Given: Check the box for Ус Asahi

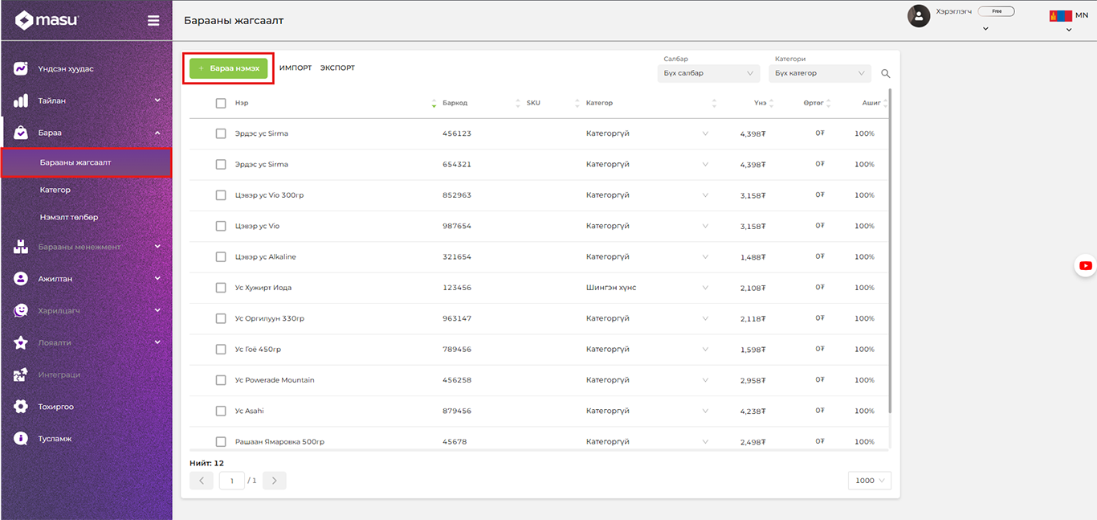Looking at the screenshot, I should (x=221, y=411).
